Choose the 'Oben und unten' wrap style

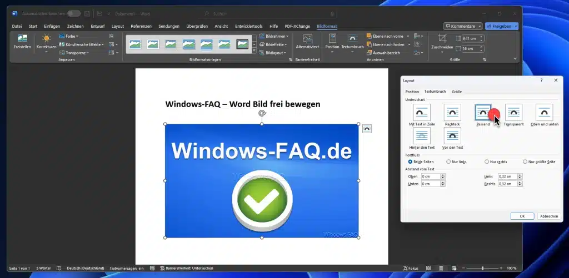(x=545, y=115)
